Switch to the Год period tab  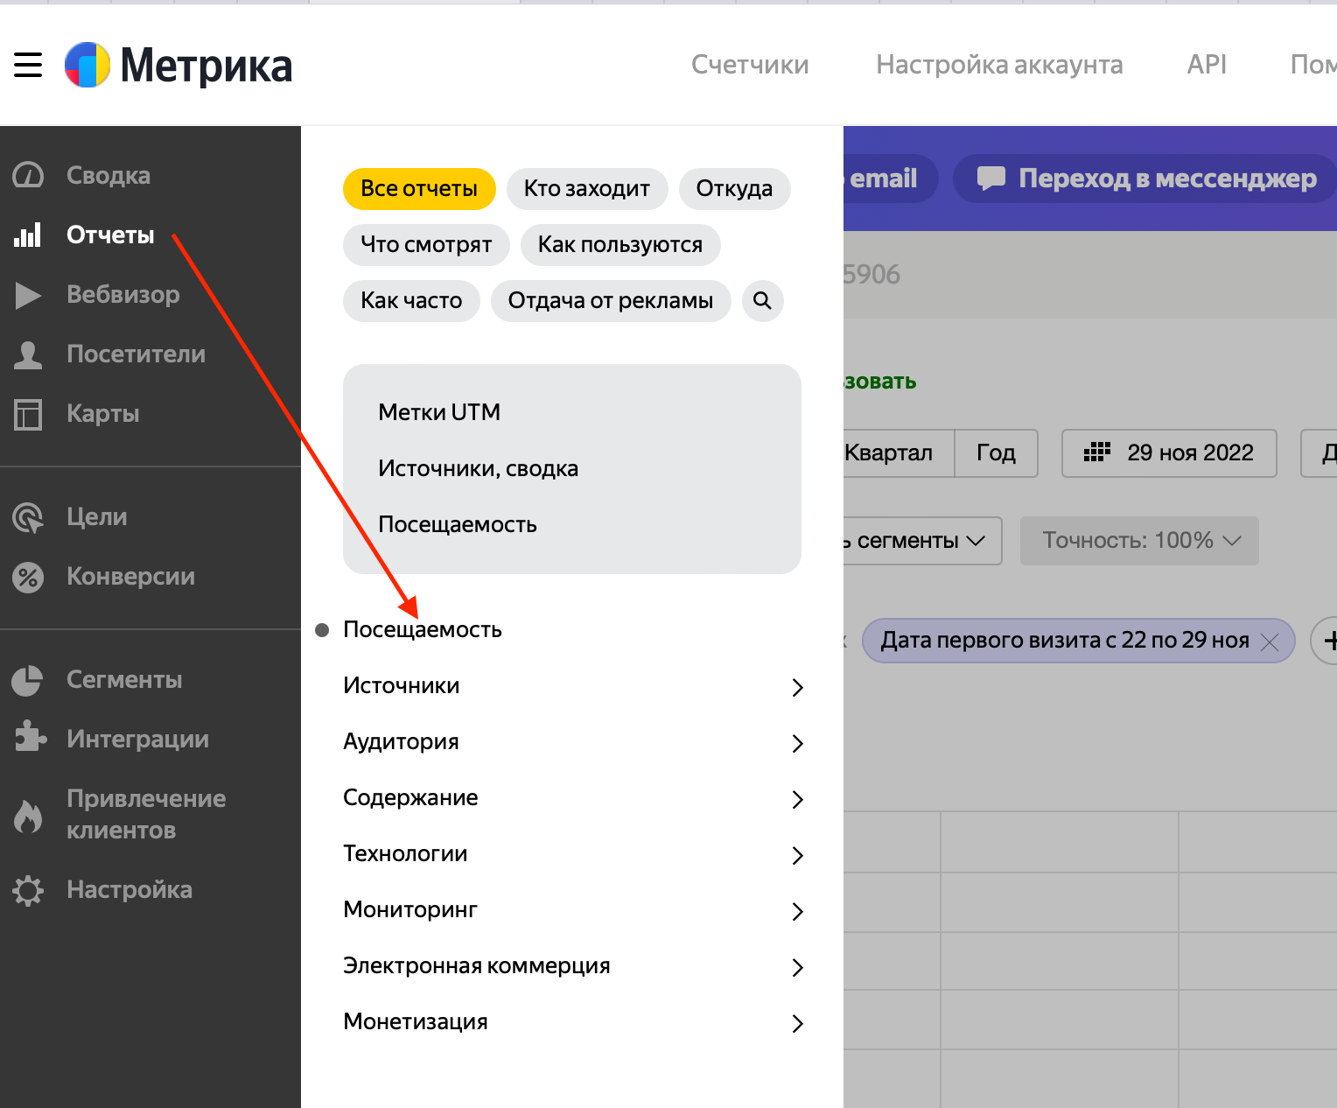(x=995, y=452)
